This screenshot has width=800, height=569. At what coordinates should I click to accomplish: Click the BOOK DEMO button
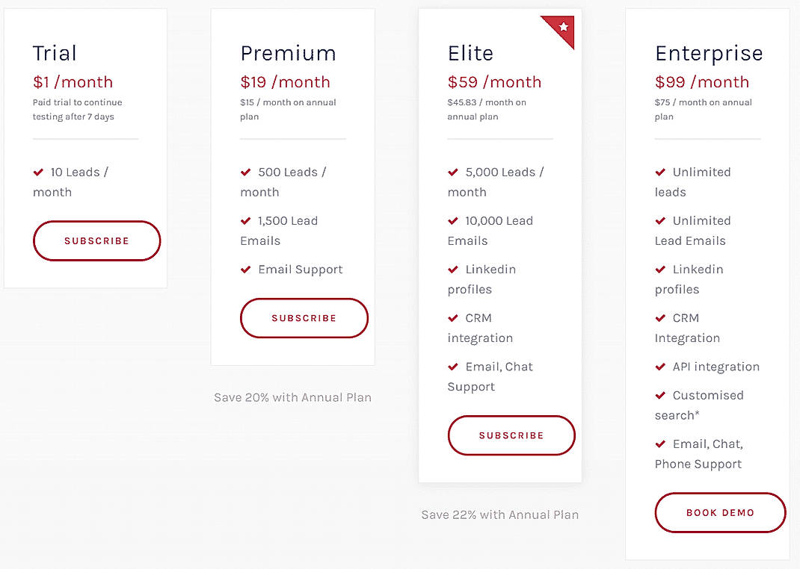click(719, 512)
